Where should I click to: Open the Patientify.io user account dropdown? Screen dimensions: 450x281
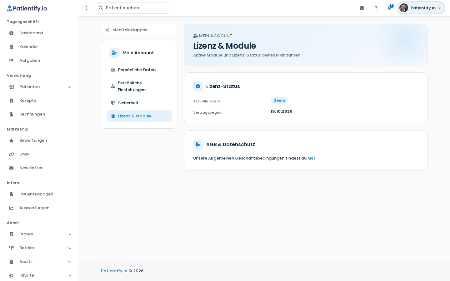(x=421, y=8)
